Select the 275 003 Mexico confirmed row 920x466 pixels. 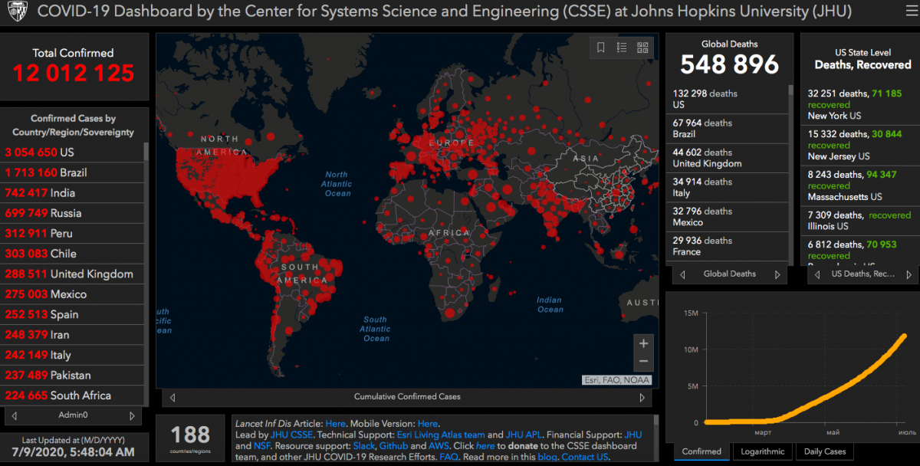pyautogui.click(x=74, y=294)
